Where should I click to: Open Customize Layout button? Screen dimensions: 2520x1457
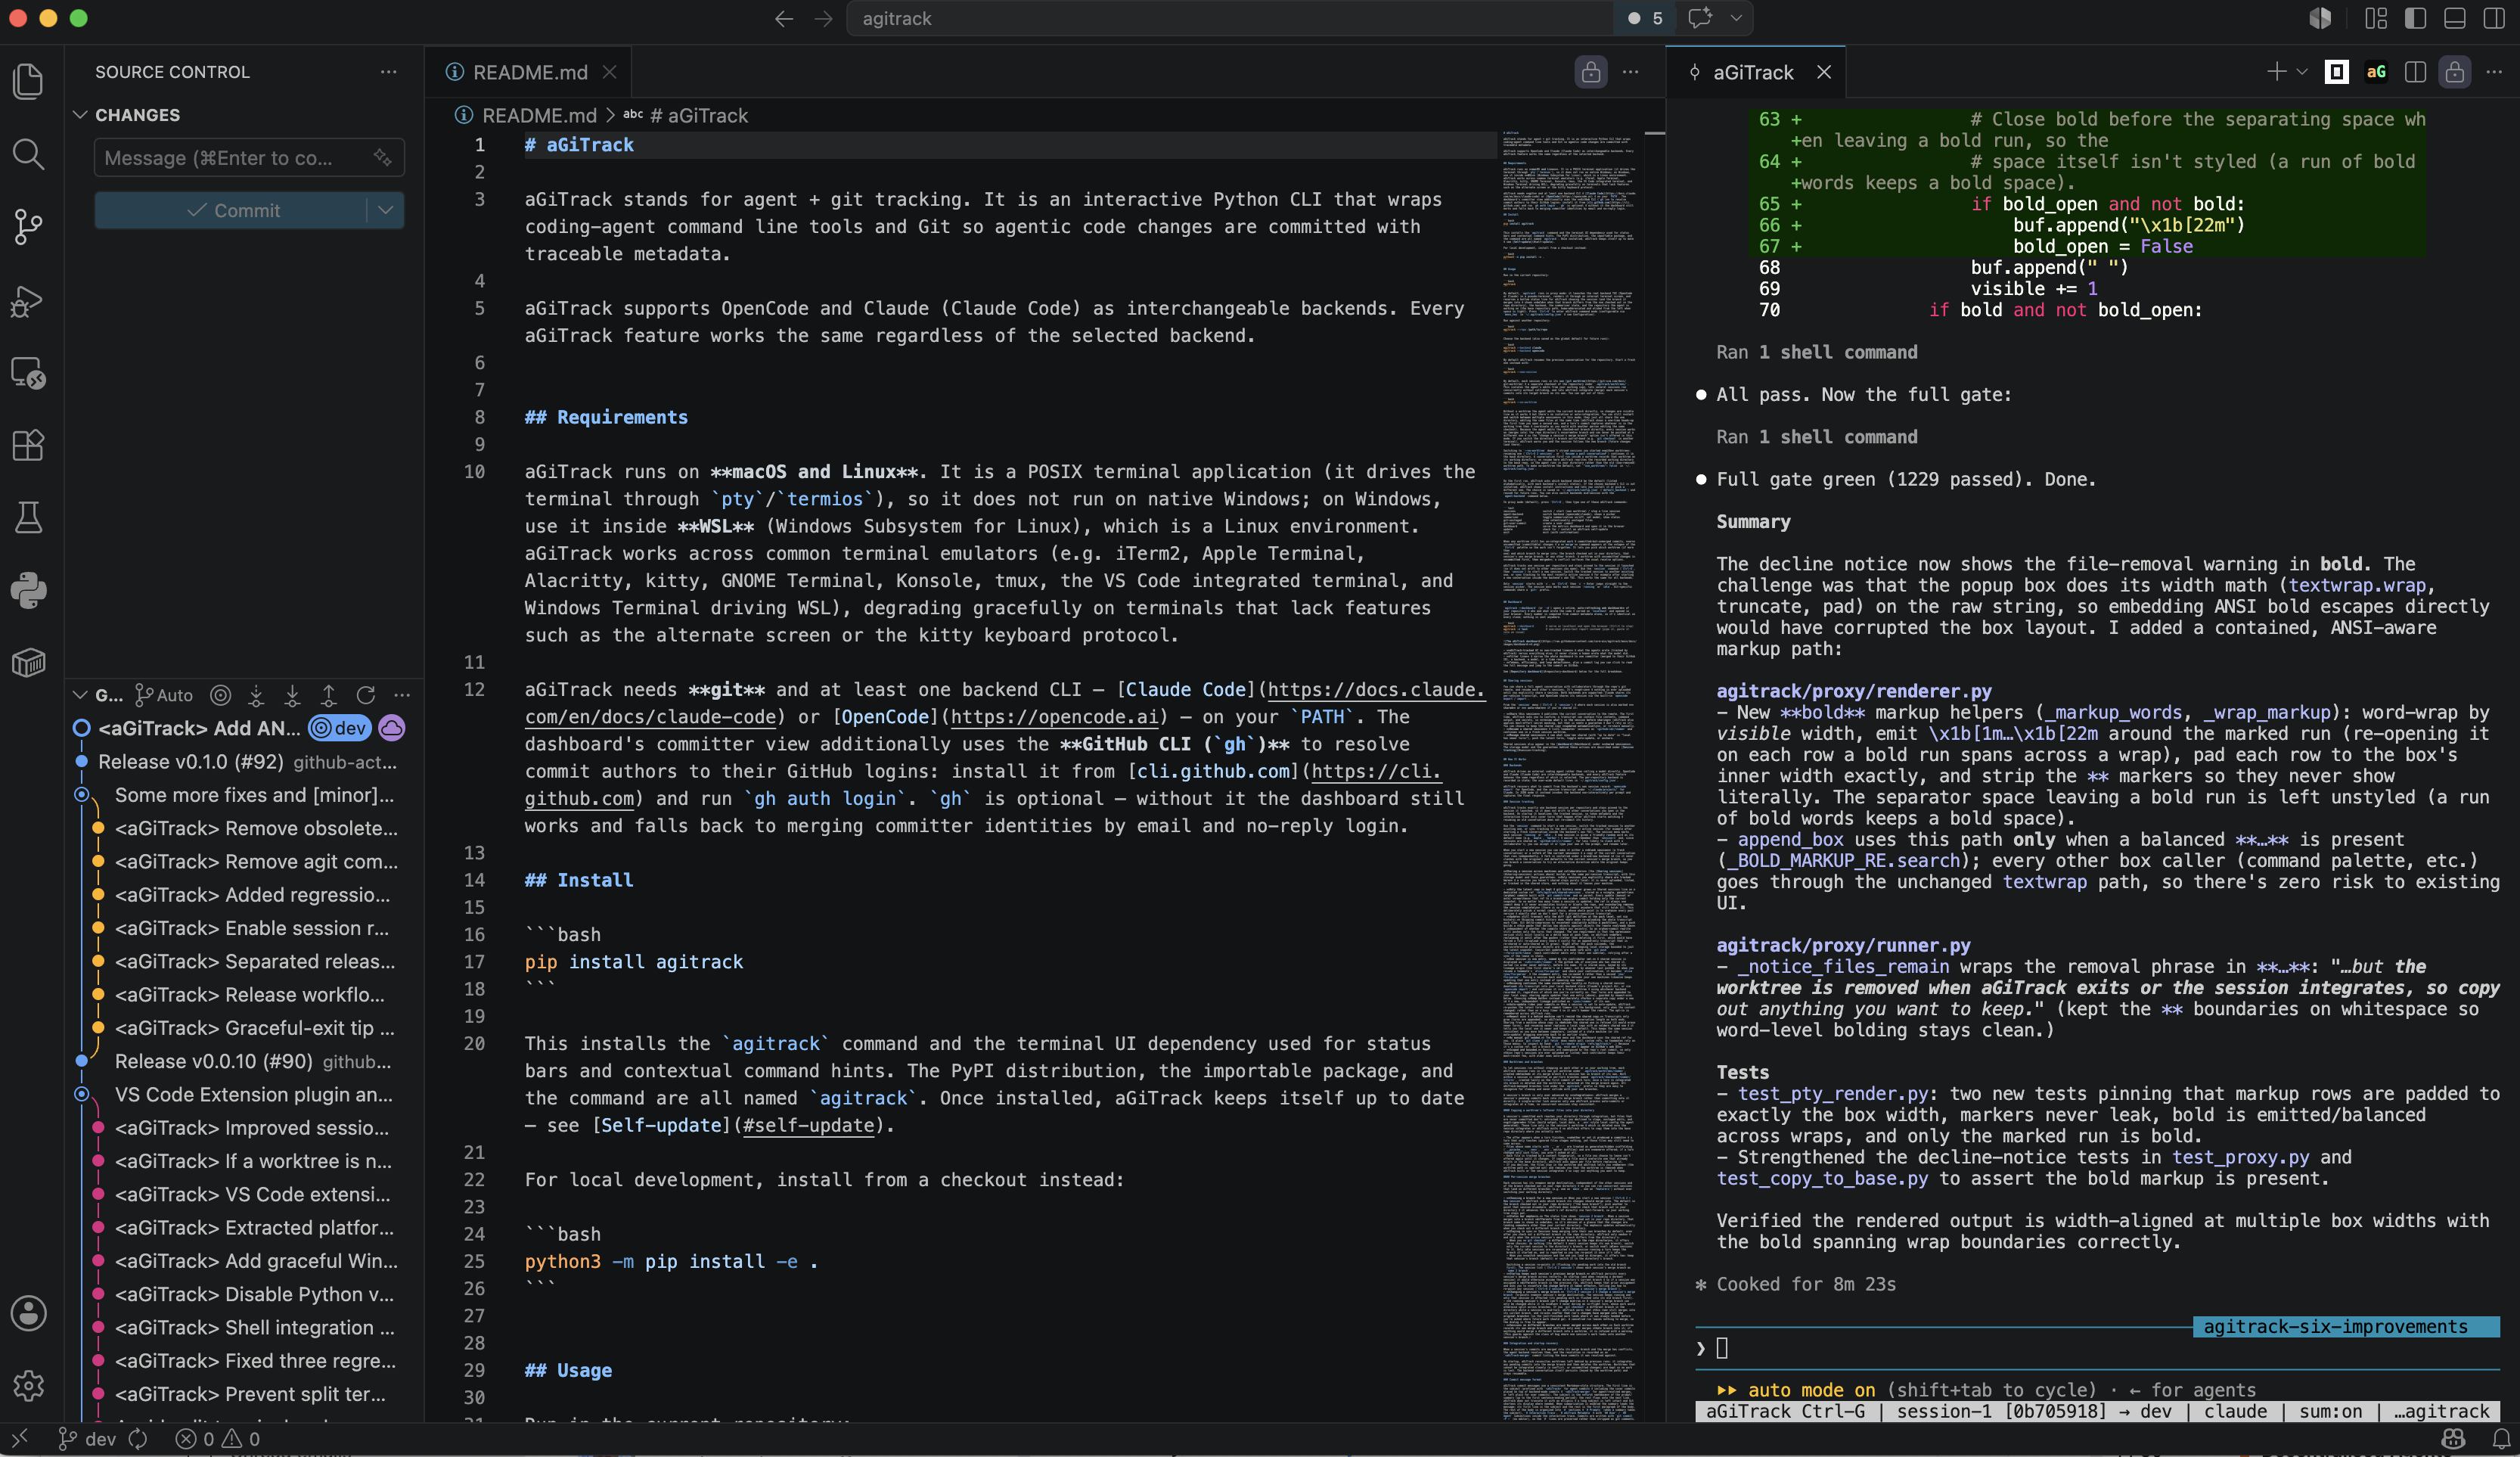tap(2376, 18)
